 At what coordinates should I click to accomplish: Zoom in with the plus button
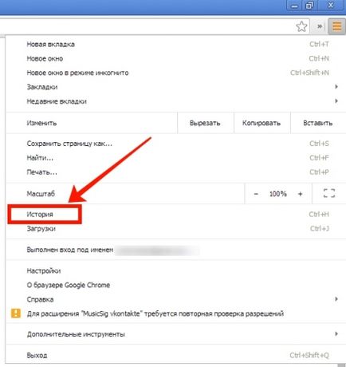(301, 194)
